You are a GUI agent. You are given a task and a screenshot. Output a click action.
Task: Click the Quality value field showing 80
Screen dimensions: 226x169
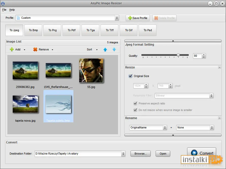click(x=198, y=56)
